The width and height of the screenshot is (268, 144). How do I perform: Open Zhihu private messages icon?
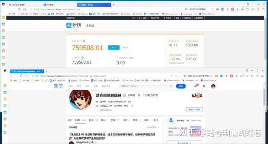[204, 86]
